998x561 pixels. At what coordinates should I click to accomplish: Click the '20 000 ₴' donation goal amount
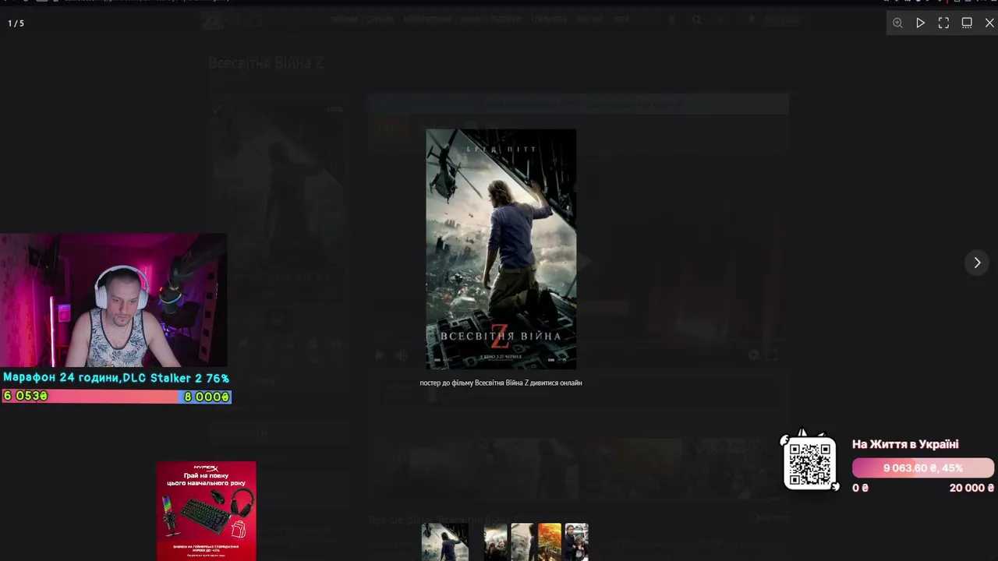click(971, 488)
